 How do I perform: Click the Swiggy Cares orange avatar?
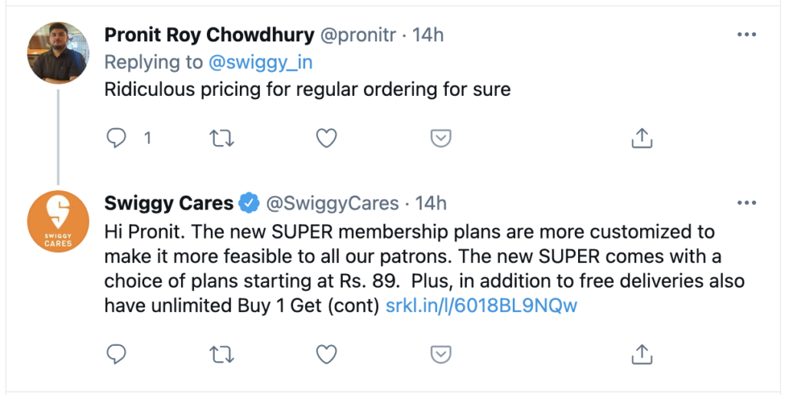pyautogui.click(x=58, y=221)
